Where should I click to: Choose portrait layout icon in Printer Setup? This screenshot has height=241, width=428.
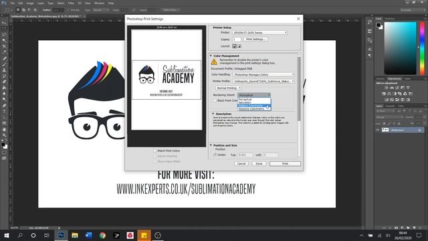234,46
